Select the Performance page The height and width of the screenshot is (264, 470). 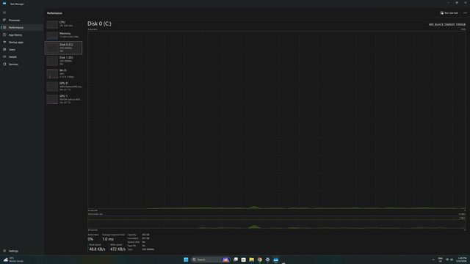pos(22,28)
